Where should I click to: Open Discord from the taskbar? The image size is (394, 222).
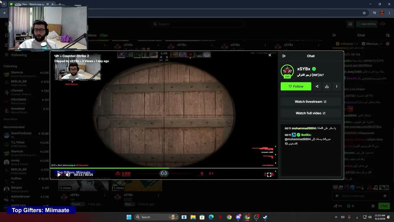[x=238, y=217]
